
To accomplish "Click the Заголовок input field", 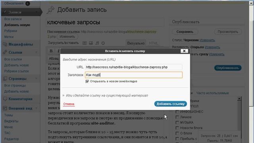I will tap(134, 75).
